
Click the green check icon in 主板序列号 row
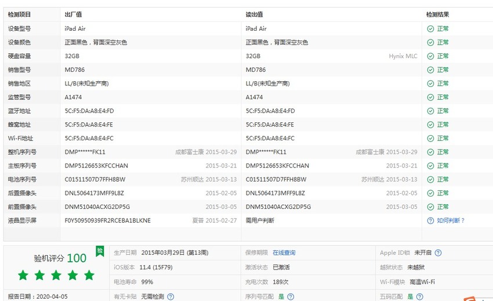tap(430, 166)
